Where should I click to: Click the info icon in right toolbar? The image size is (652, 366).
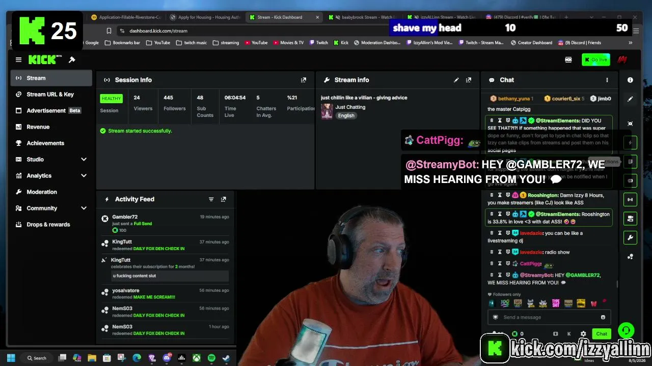pos(630,80)
